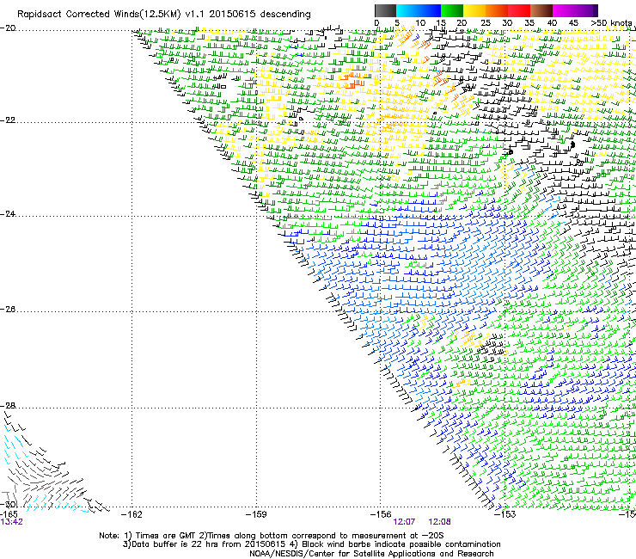
Task: Click the latitude label '-24'
Action: [8, 214]
